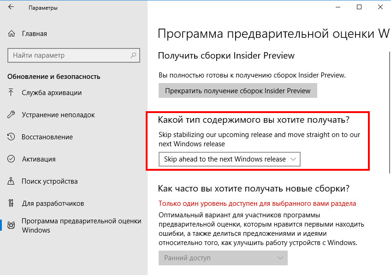Click the Обновление и безопасность heading
This screenshot has height=275, width=391.
coord(54,77)
